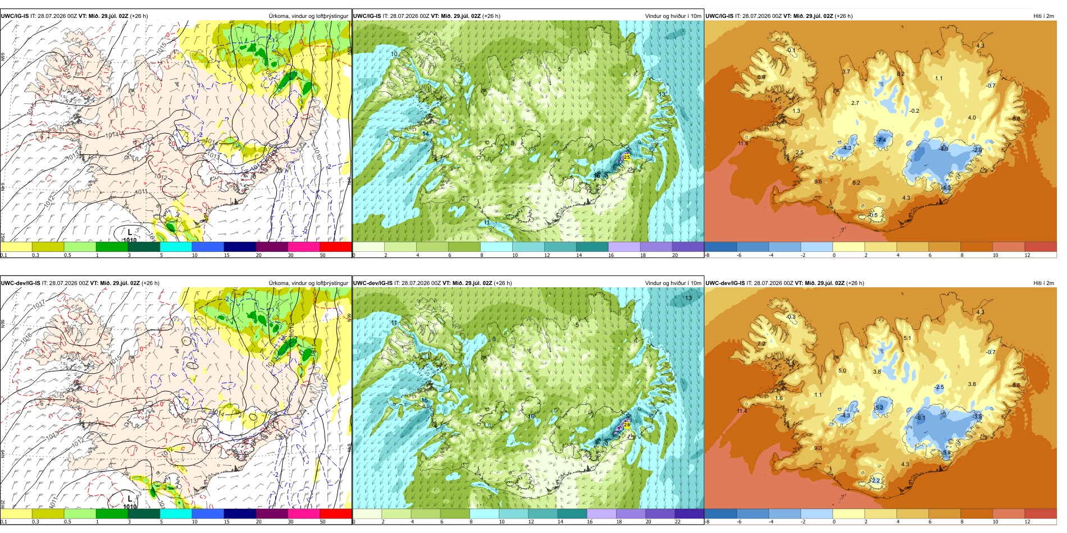1067x533 pixels.
Task: Click the UWC-dev/IG-IS header of the bottom wind map
Action: (432, 283)
